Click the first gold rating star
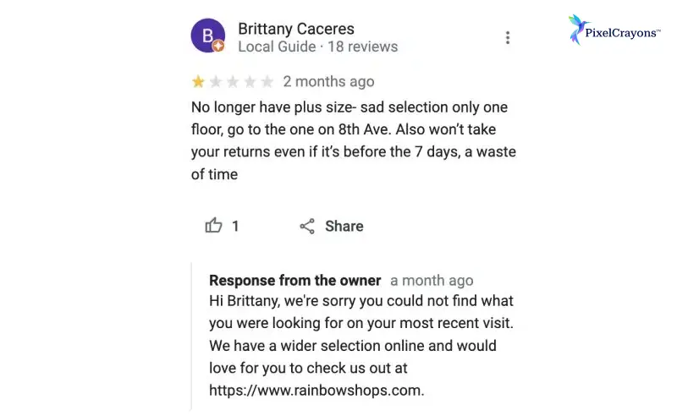 tap(199, 82)
